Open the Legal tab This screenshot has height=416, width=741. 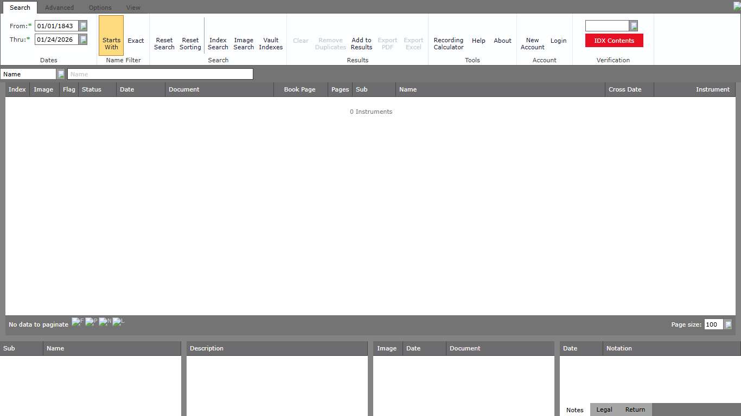[604, 409]
